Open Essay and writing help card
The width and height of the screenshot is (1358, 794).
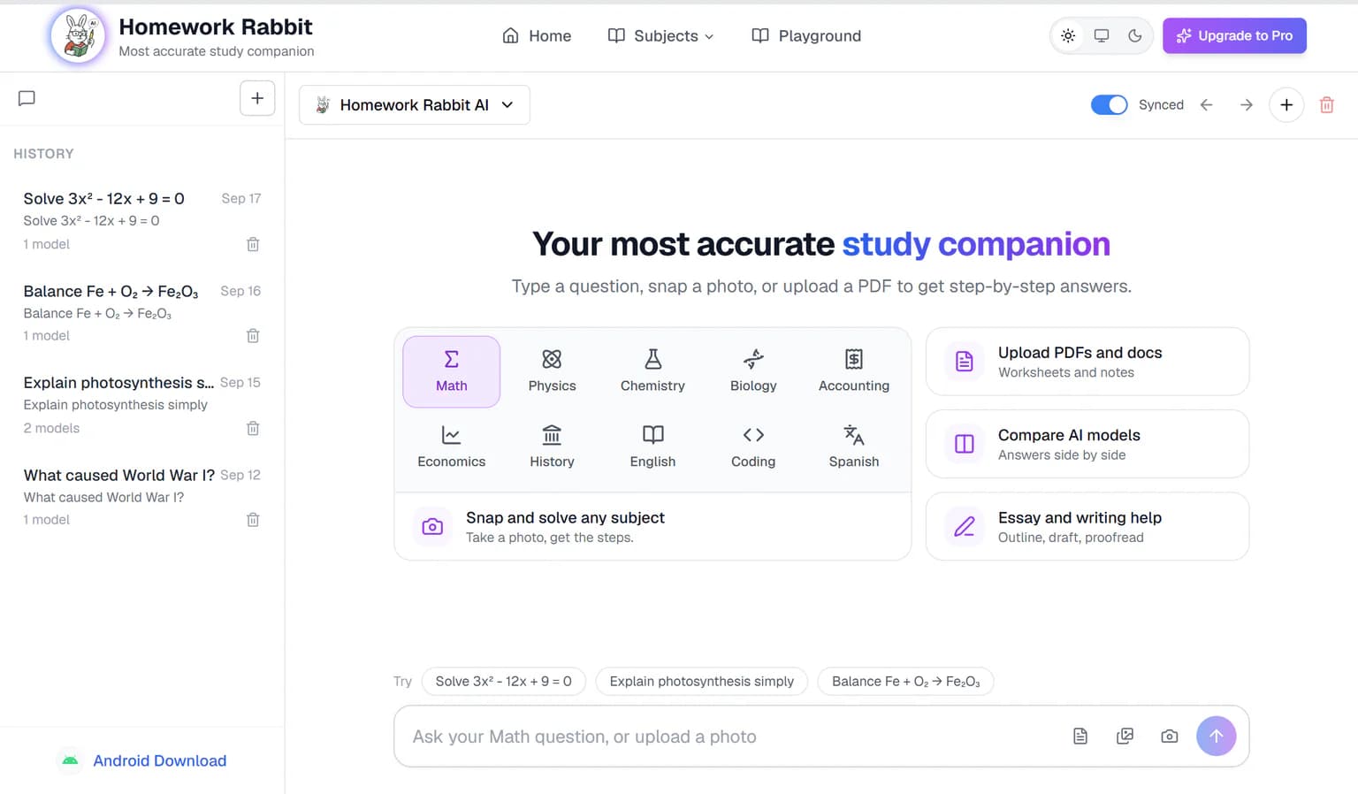pos(1087,527)
